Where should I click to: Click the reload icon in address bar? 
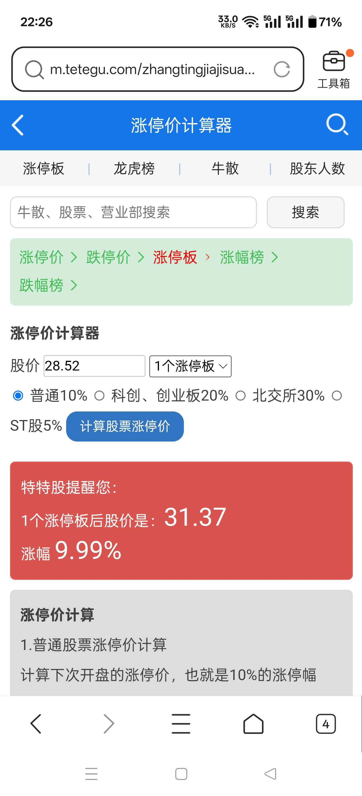point(282,69)
